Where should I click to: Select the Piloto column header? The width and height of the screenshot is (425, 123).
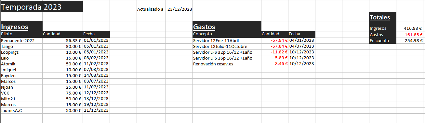click(21, 34)
